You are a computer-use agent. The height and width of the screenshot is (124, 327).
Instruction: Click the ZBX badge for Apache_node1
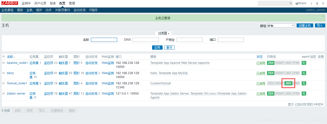271,63
